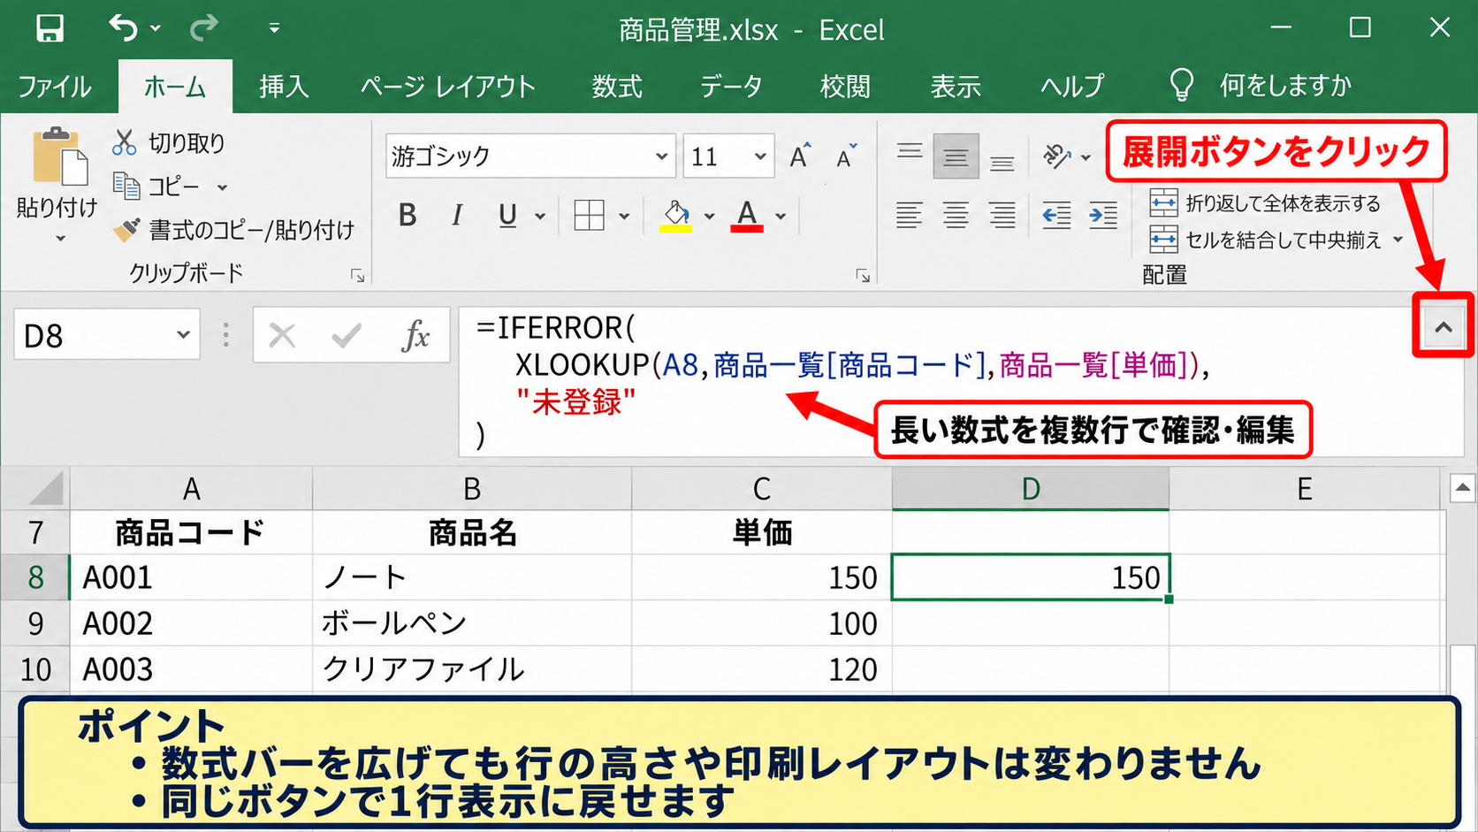
Task: Switch to the データ tab
Action: pos(731,87)
